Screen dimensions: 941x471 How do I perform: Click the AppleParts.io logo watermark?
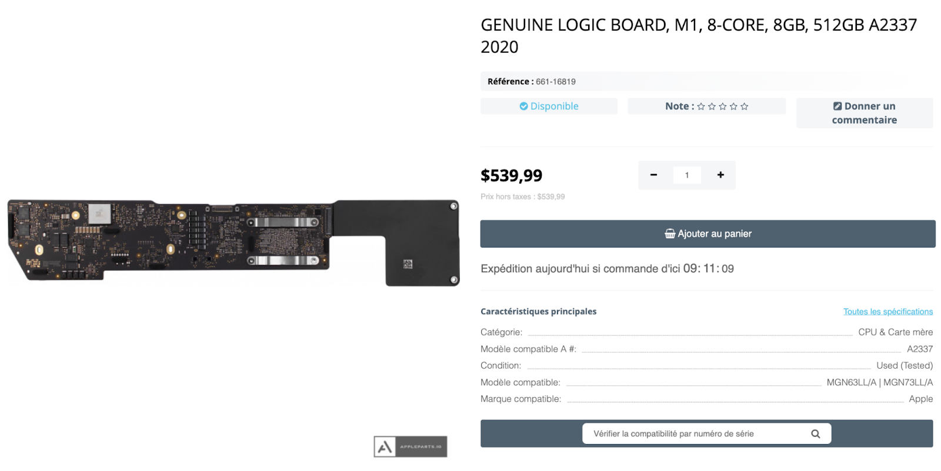click(411, 447)
